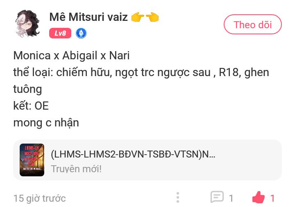Viewport: 295px width, 207px height.
Task: Follow user with Theo dõi button
Action: 253,25
